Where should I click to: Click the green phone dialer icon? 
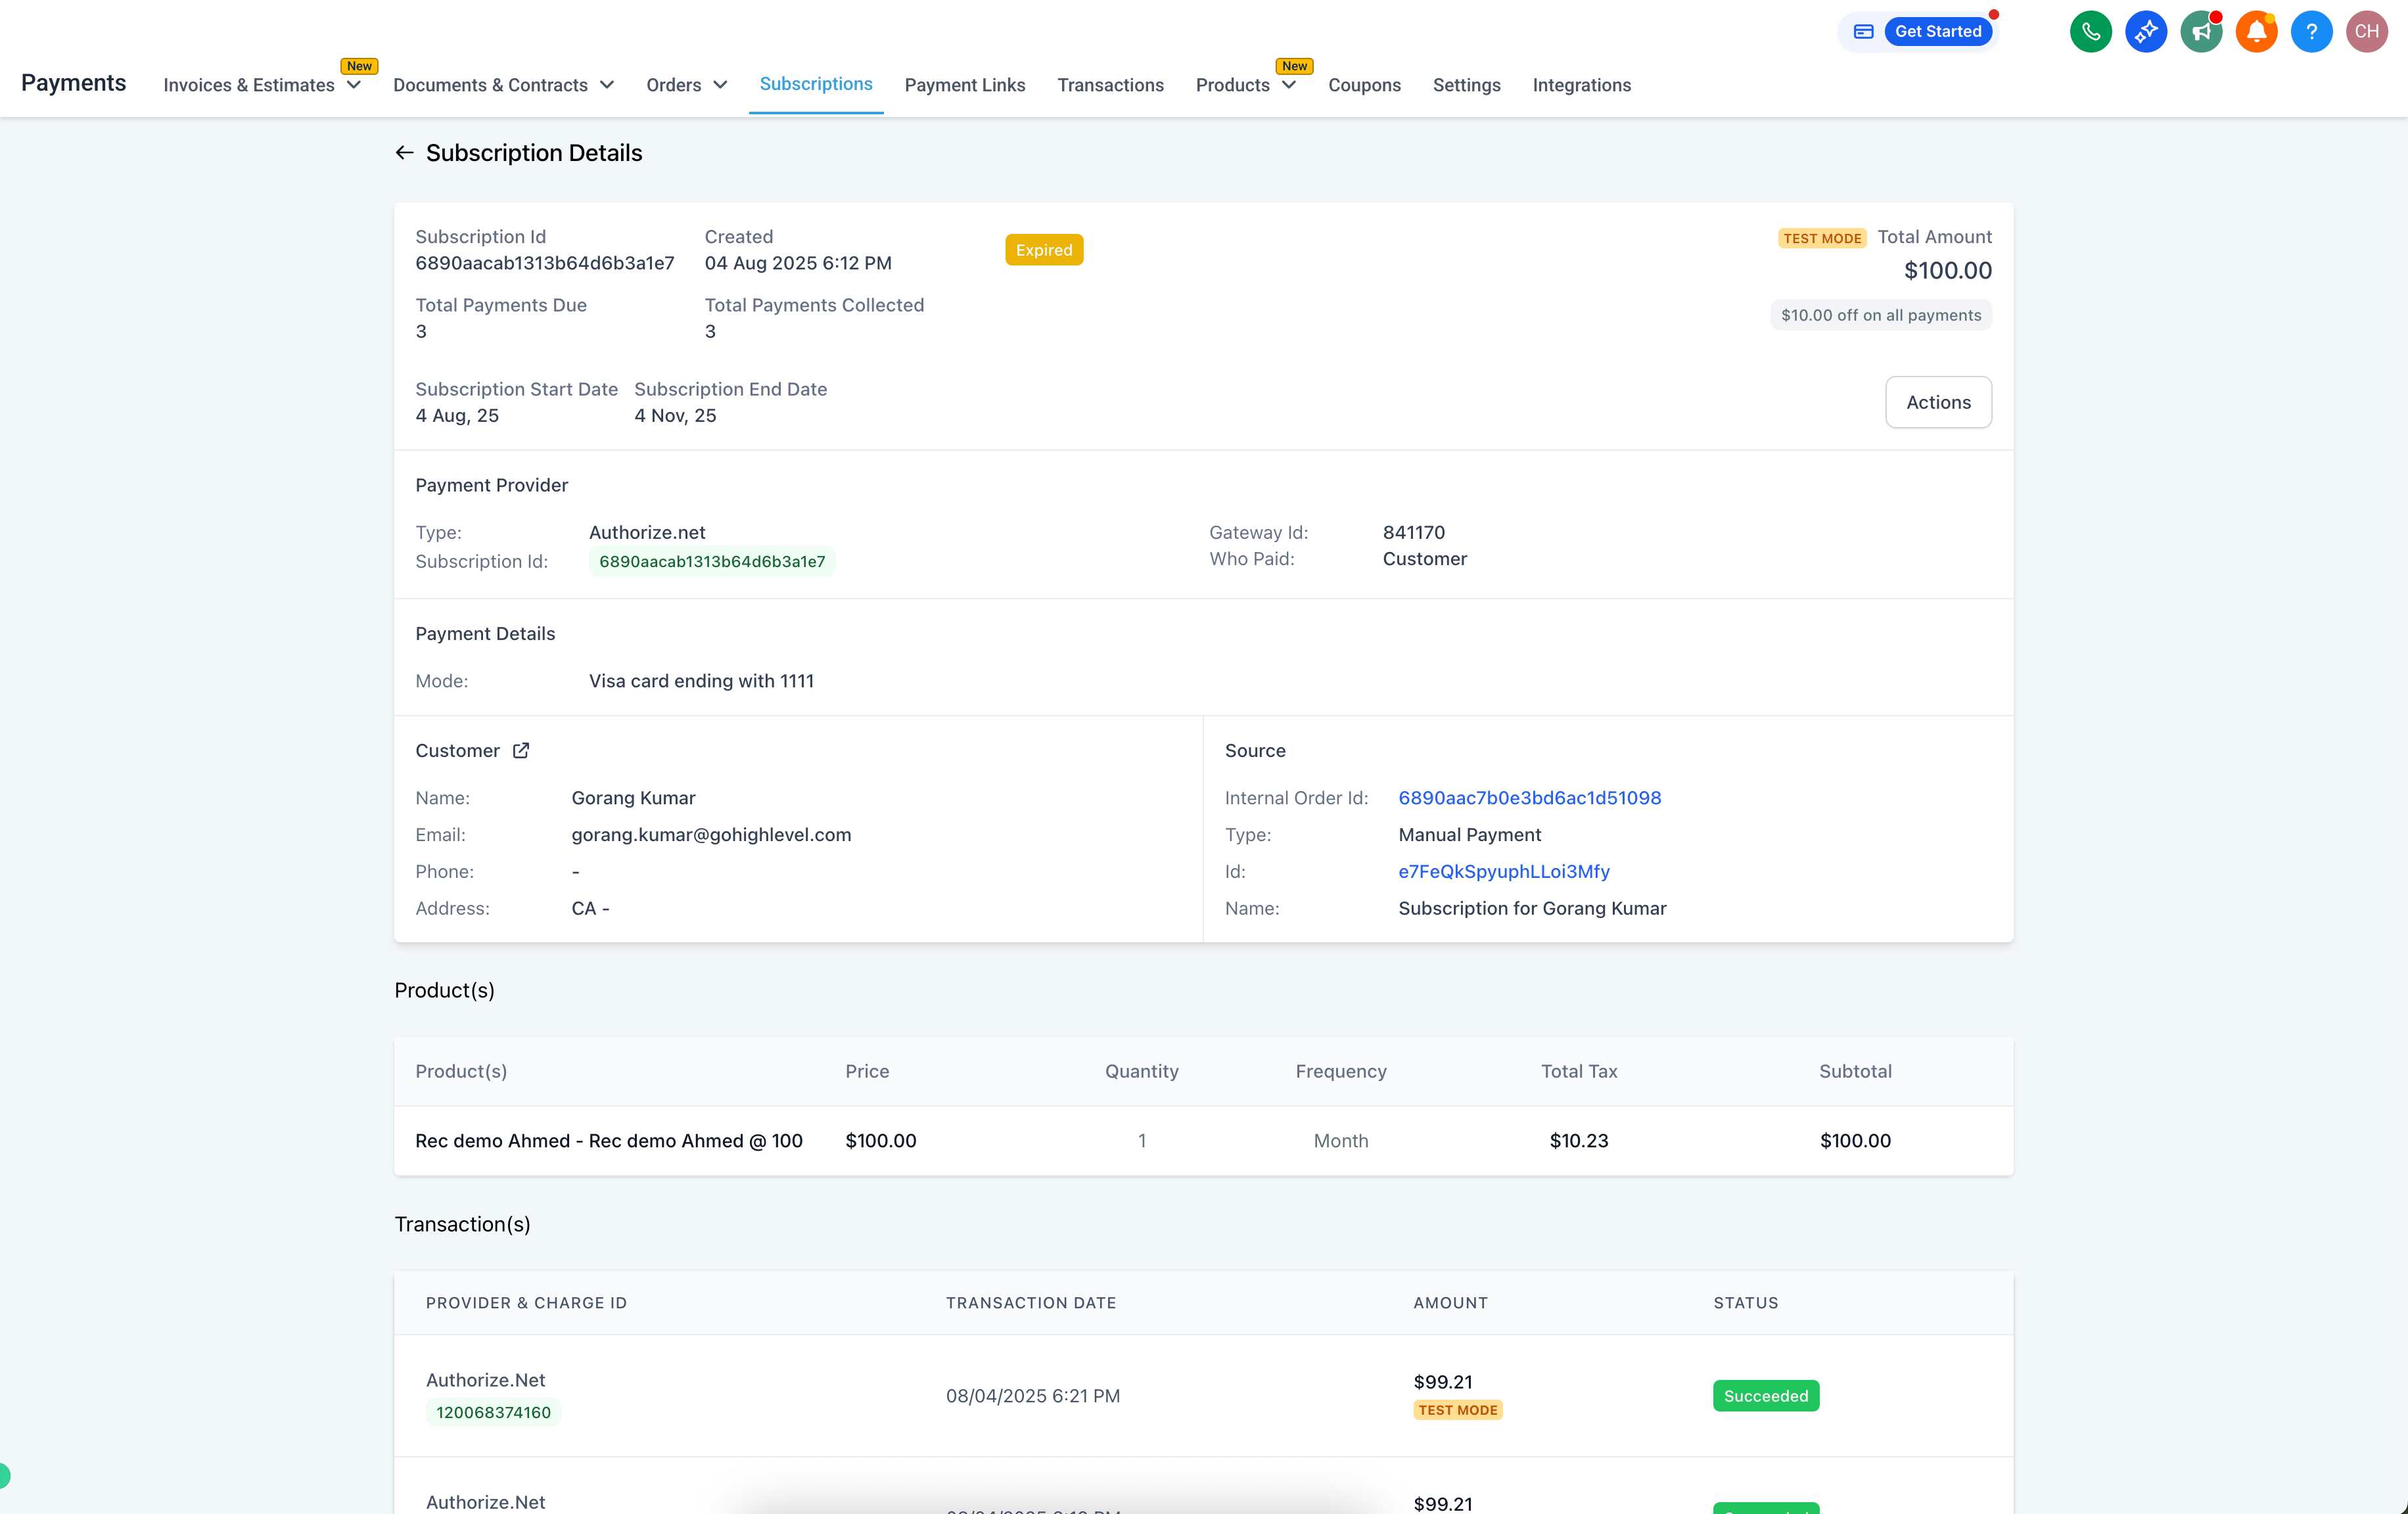2090,32
